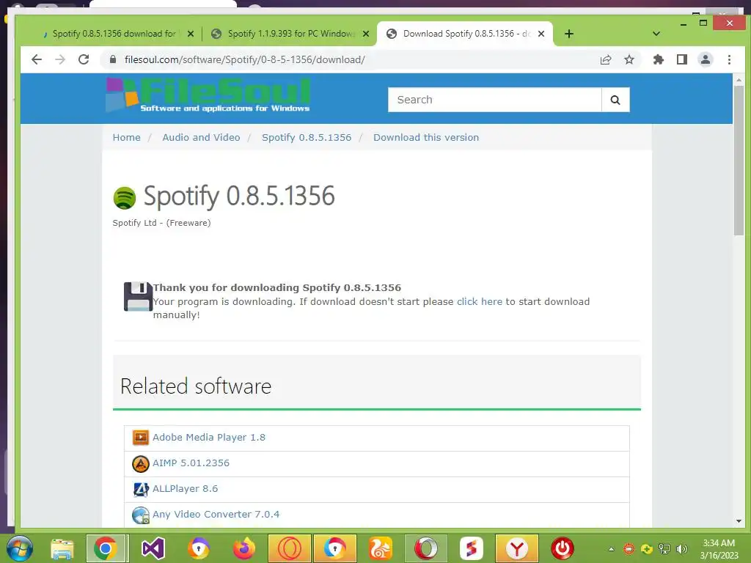Bookmark this page with the star icon
This screenshot has height=563, width=751.
pyautogui.click(x=629, y=60)
